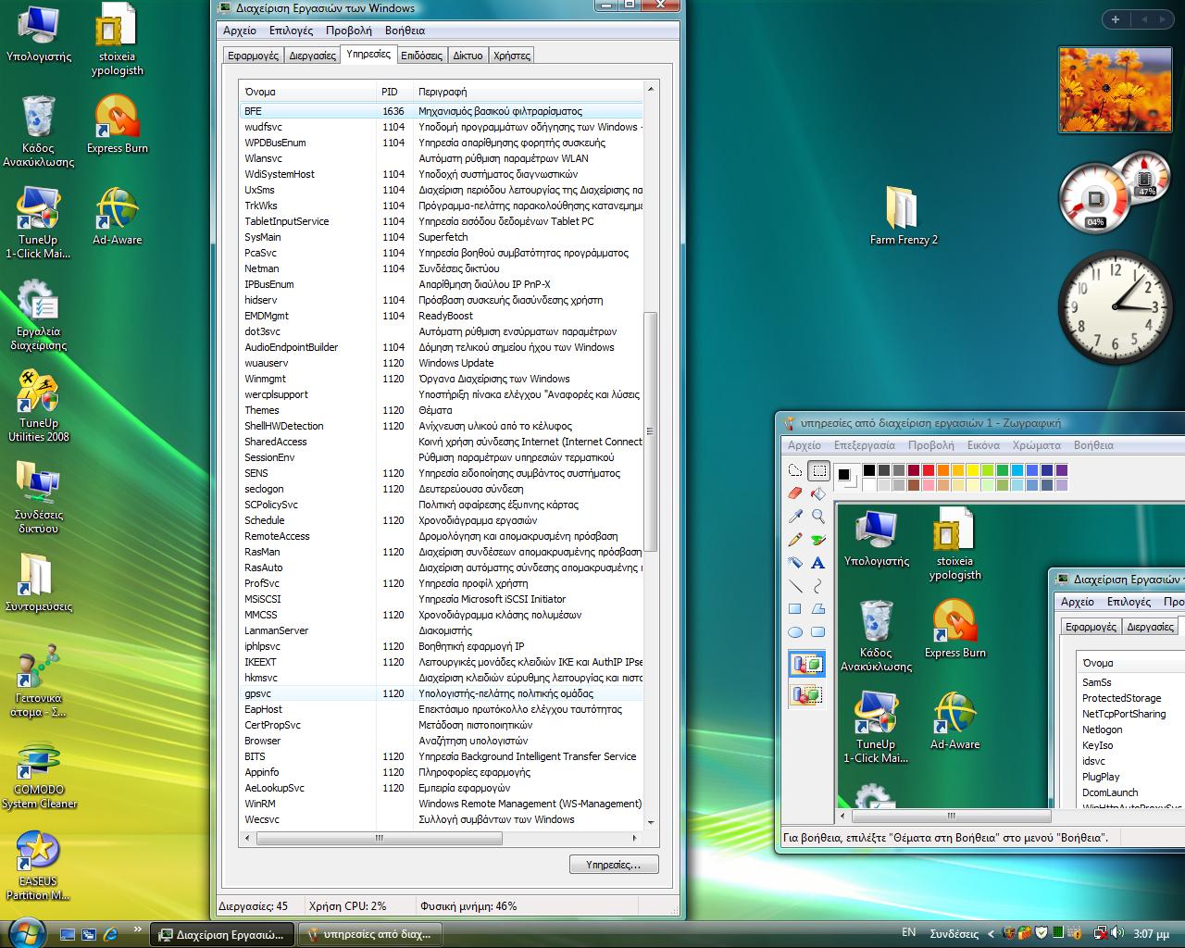1185x948 pixels.
Task: Click the Υπηρεσίες... button
Action: tap(614, 865)
